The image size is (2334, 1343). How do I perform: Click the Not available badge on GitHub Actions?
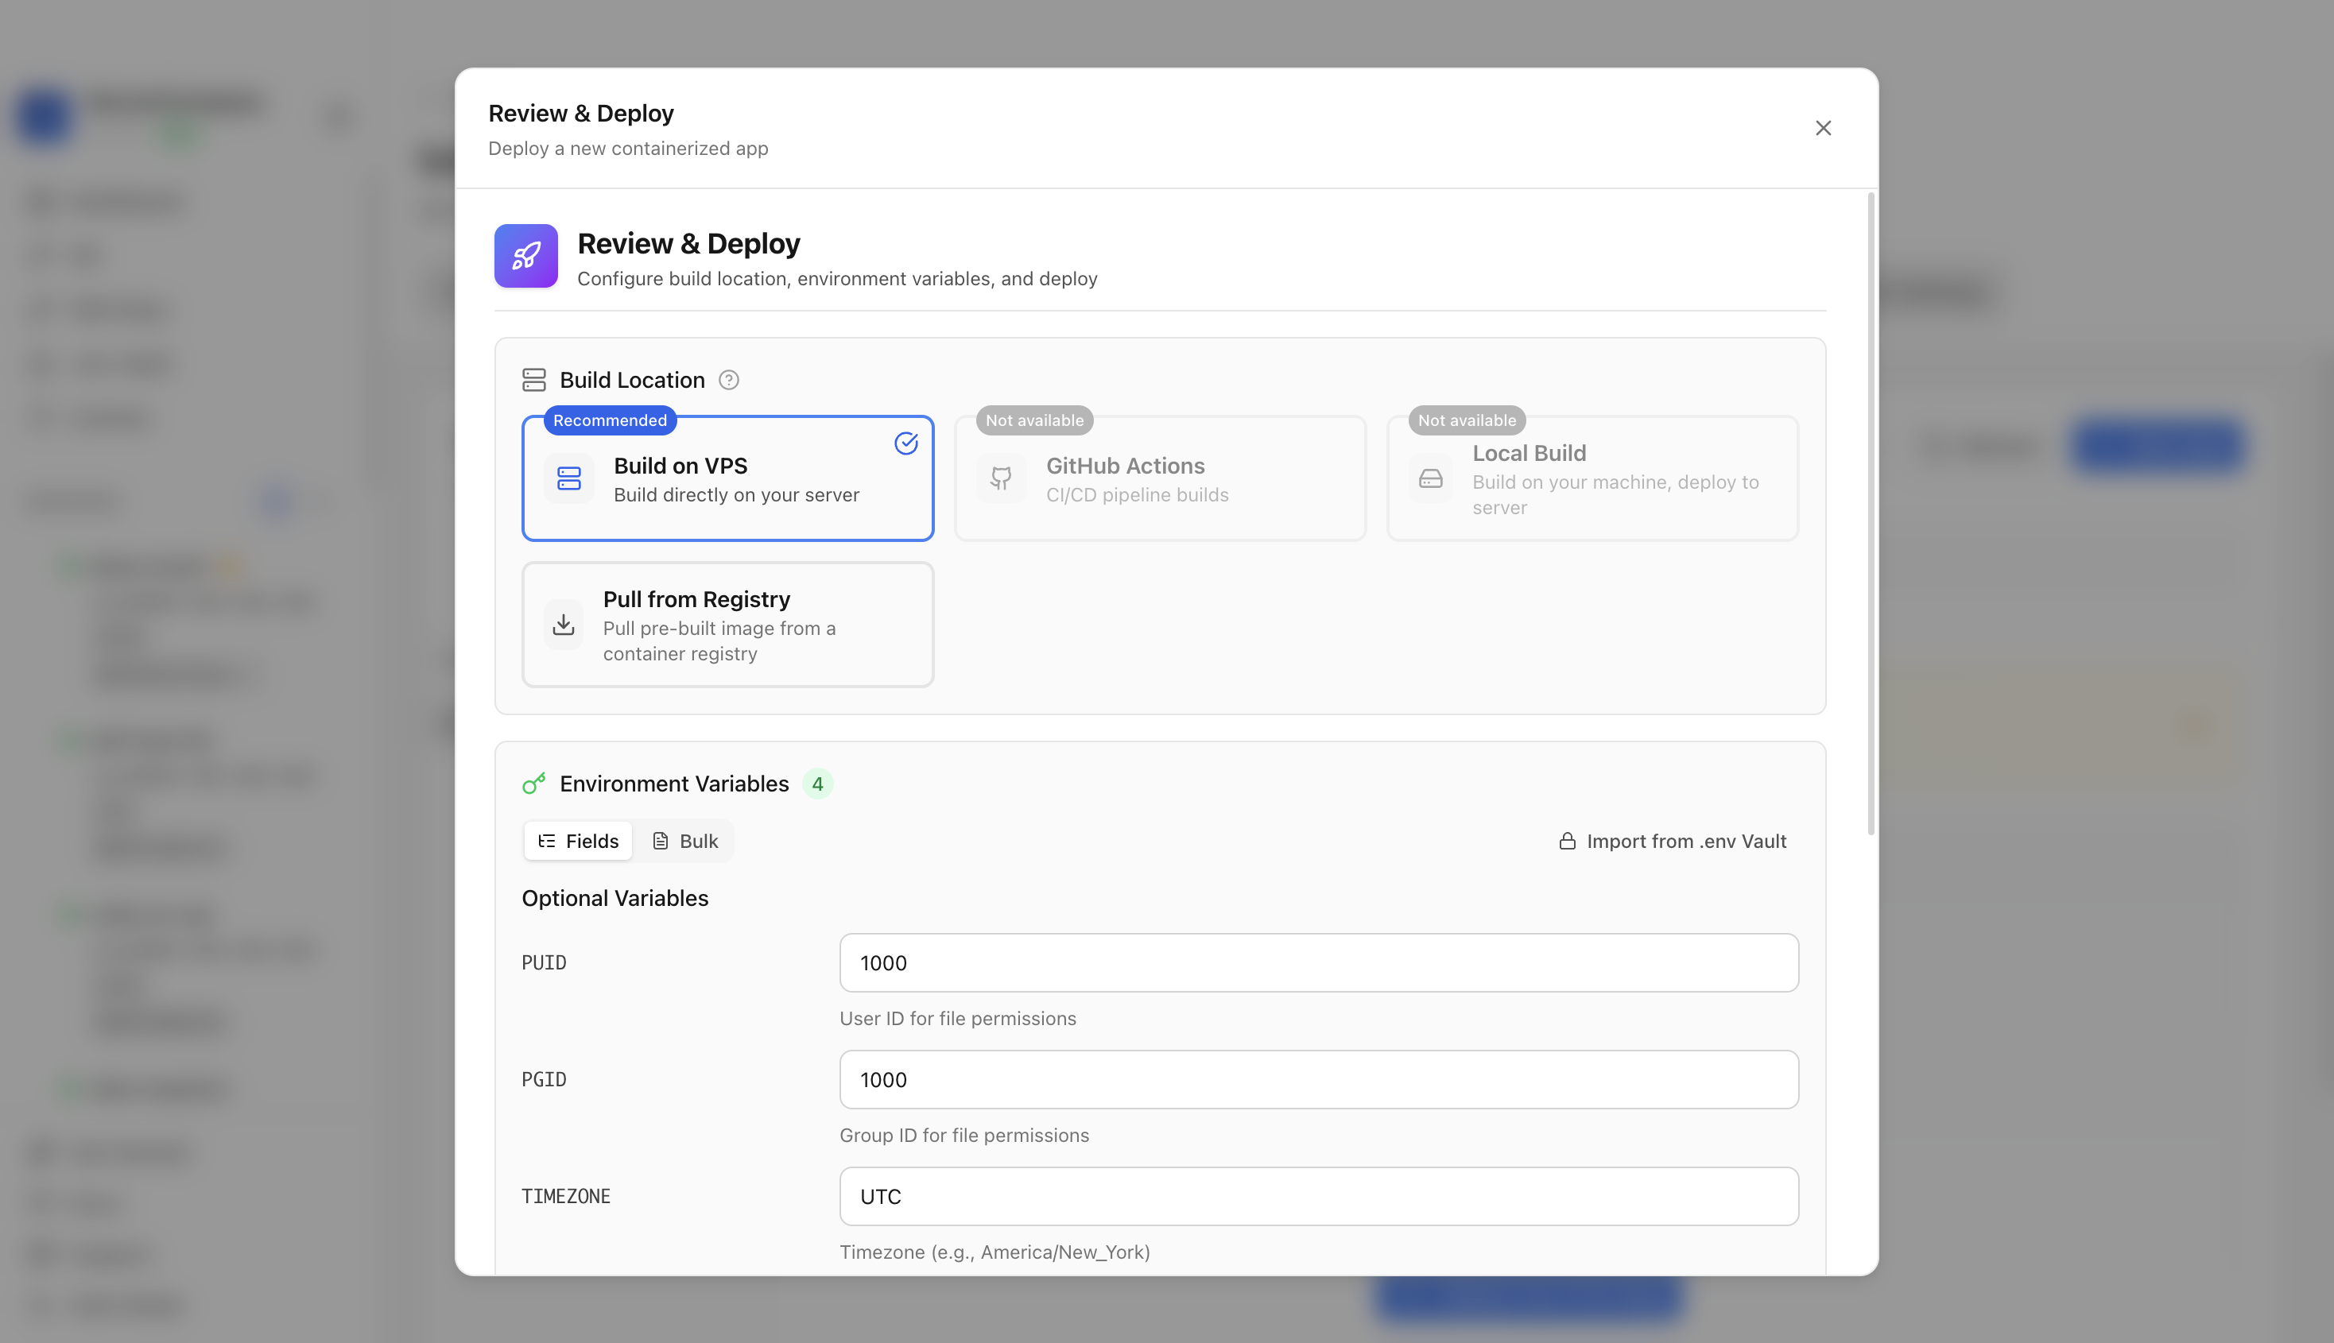(1034, 420)
